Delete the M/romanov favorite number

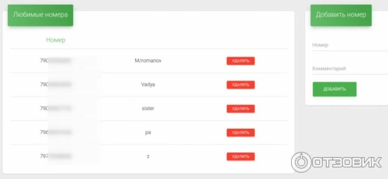241,61
